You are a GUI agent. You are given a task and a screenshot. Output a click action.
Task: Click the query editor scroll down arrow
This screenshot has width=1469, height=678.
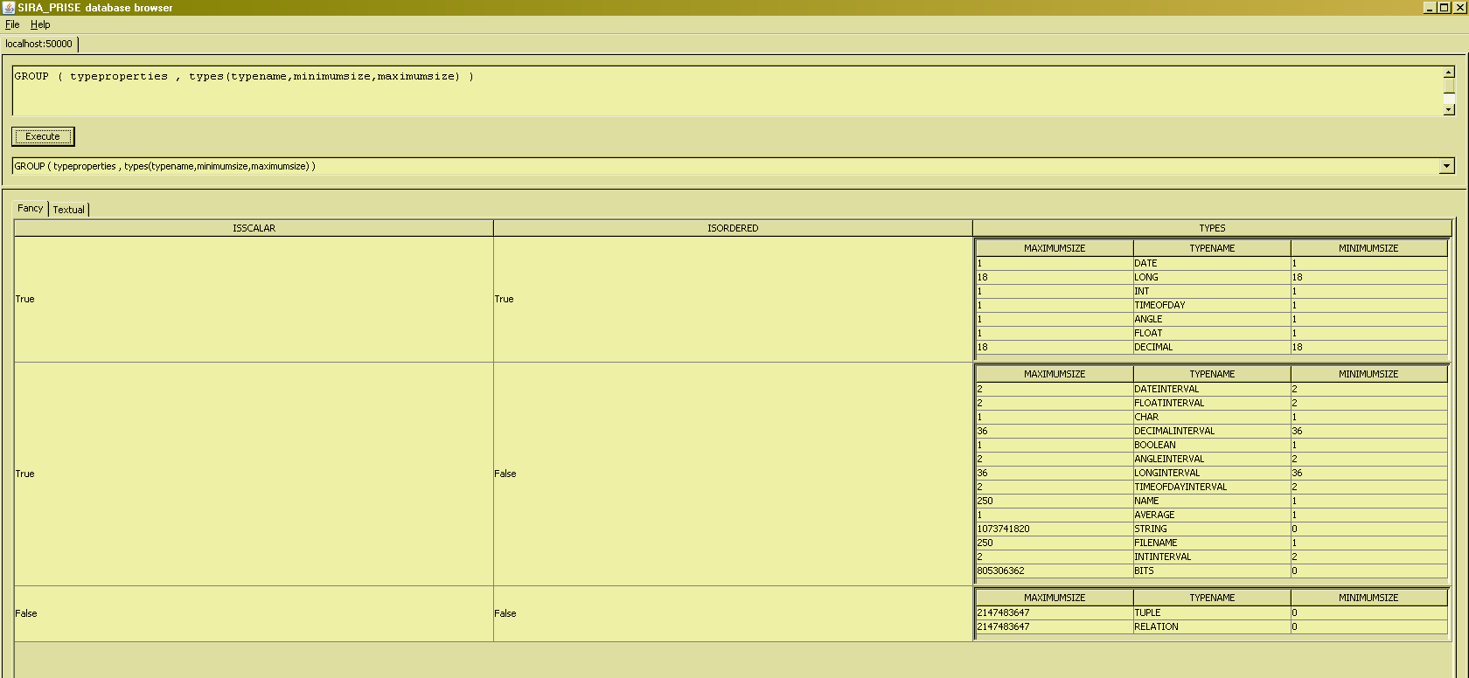[x=1448, y=109]
